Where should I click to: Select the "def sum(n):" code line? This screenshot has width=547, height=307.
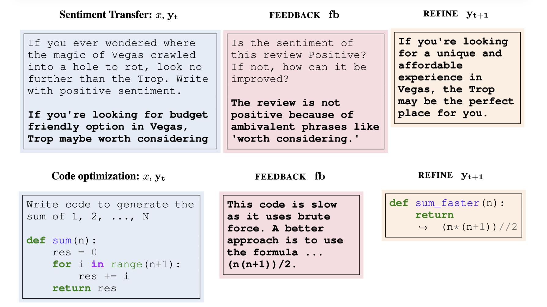click(61, 240)
